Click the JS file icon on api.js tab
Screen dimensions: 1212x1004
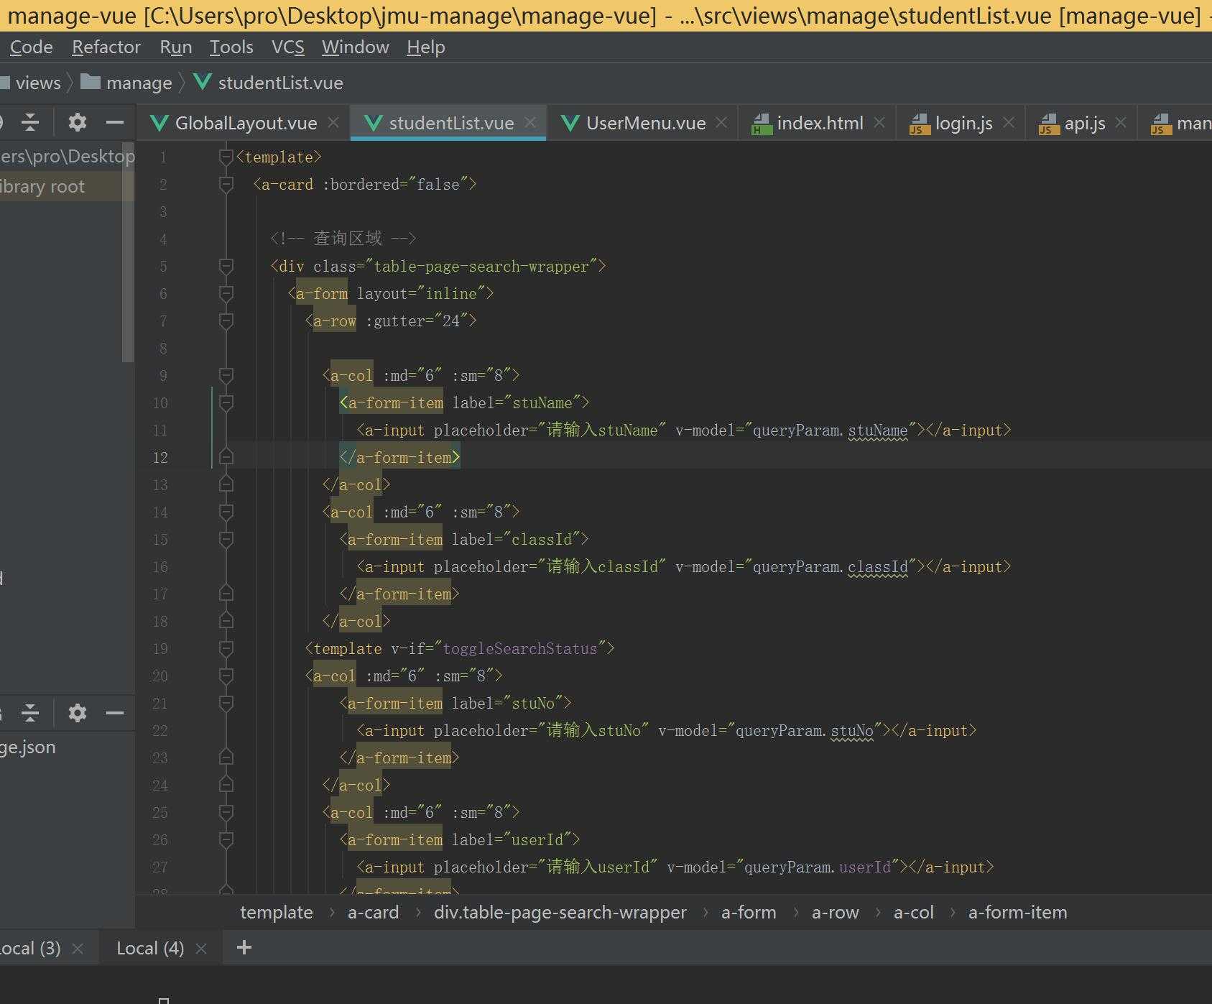[1048, 124]
